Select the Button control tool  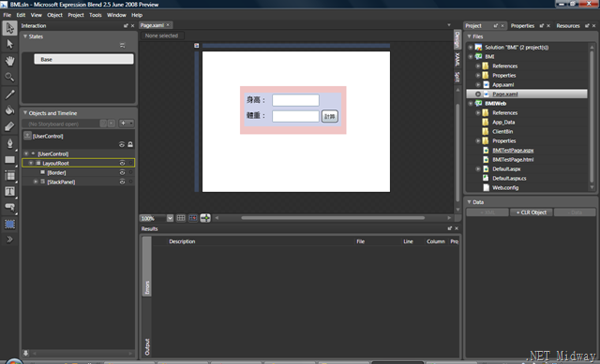9,208
